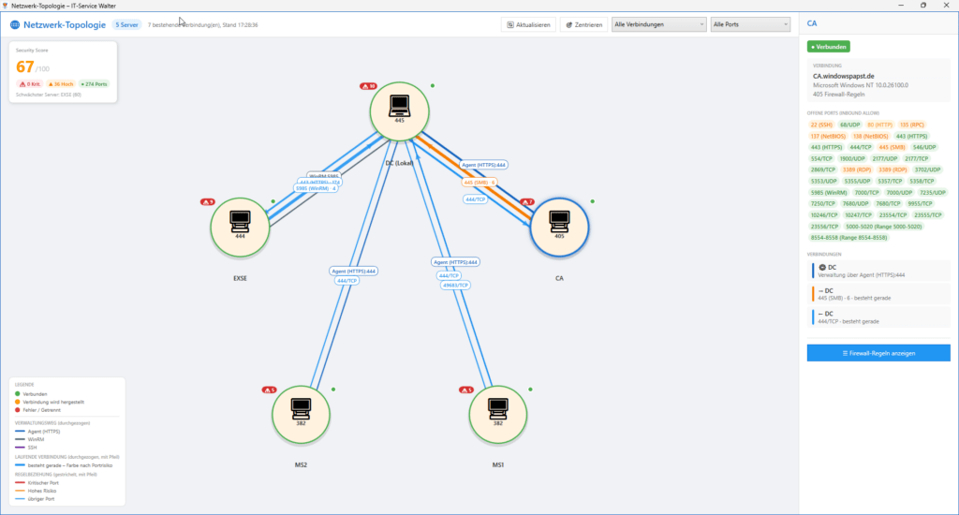Screen dimensions: 959x515
Task: Click the 135 (RPC) port chip
Action: (912, 125)
